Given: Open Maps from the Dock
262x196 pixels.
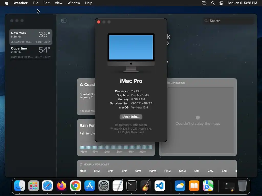Looking at the screenshot, I should pos(208,186).
